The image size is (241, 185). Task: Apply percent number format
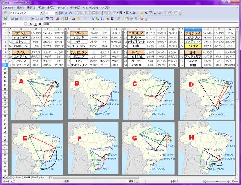coord(146,13)
